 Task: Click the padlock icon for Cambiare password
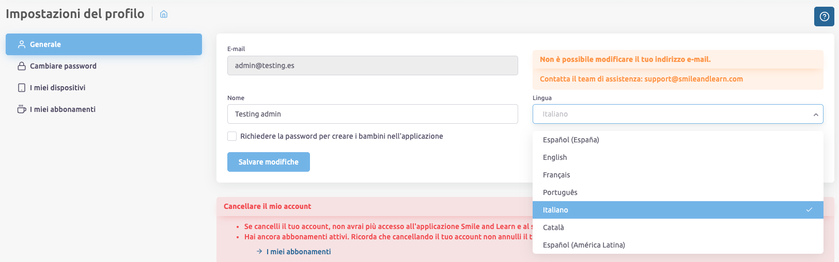(22, 66)
